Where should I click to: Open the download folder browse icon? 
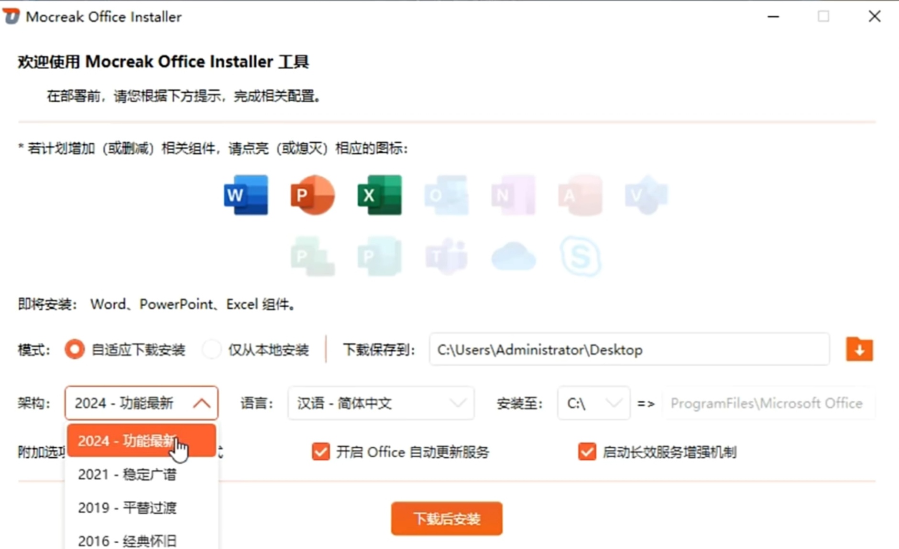tap(859, 349)
